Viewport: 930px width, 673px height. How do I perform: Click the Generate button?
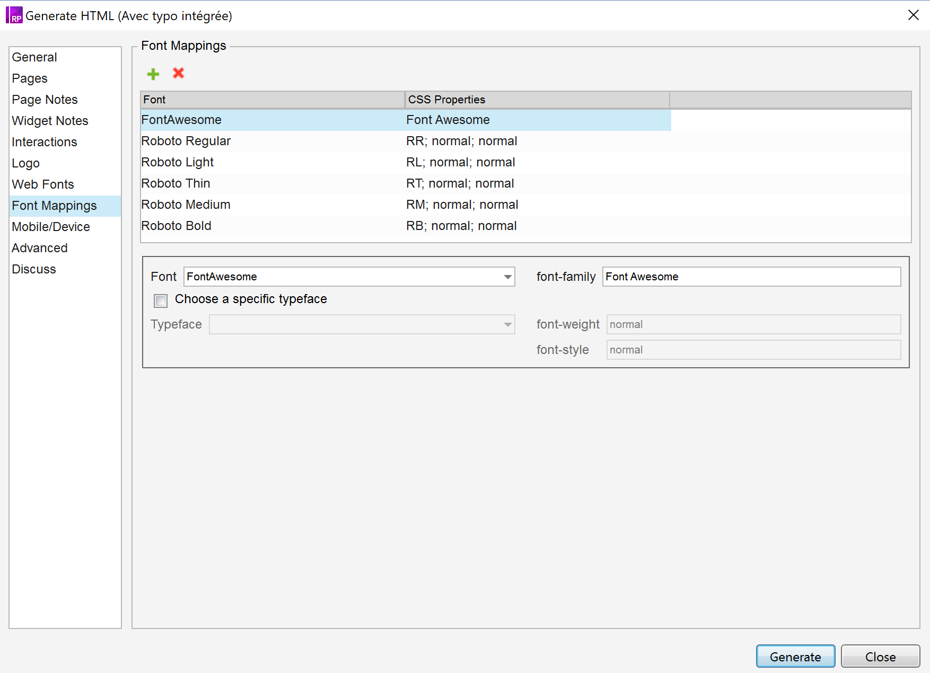[x=795, y=656]
